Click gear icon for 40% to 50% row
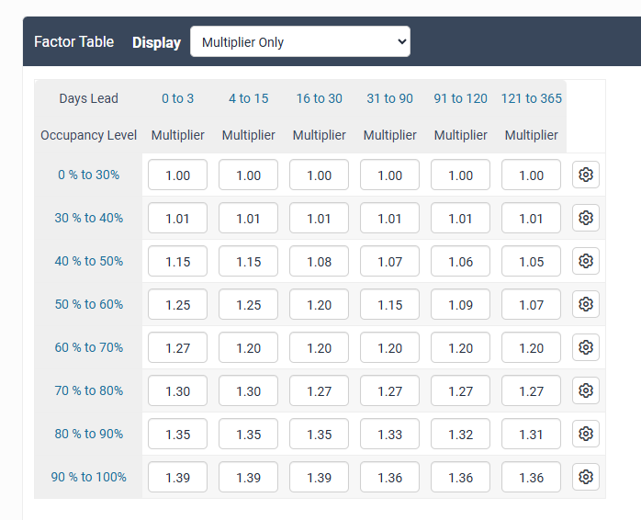This screenshot has width=641, height=520. click(x=586, y=261)
